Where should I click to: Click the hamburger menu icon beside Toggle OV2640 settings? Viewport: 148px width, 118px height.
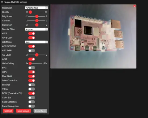pos(2,2)
